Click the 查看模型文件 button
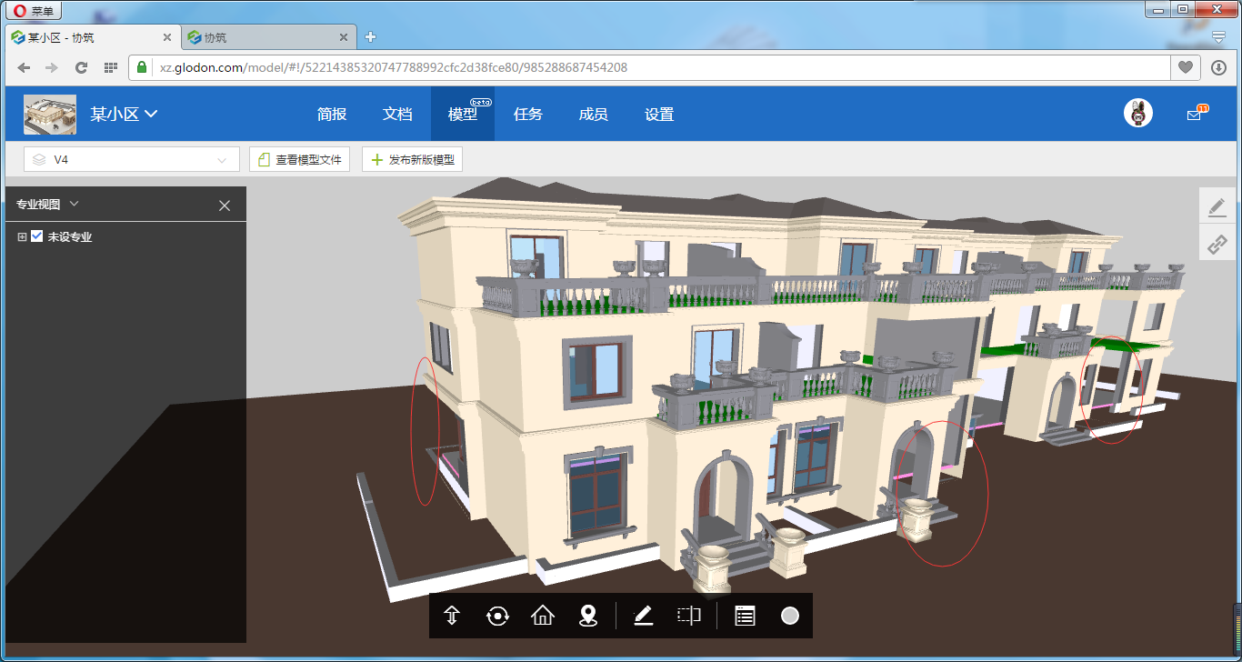1242x662 pixels. [x=300, y=160]
